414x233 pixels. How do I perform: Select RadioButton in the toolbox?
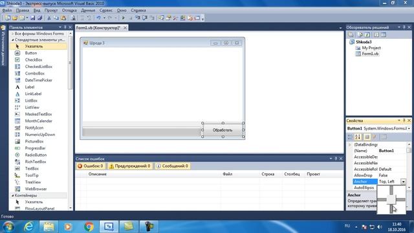tap(38, 155)
